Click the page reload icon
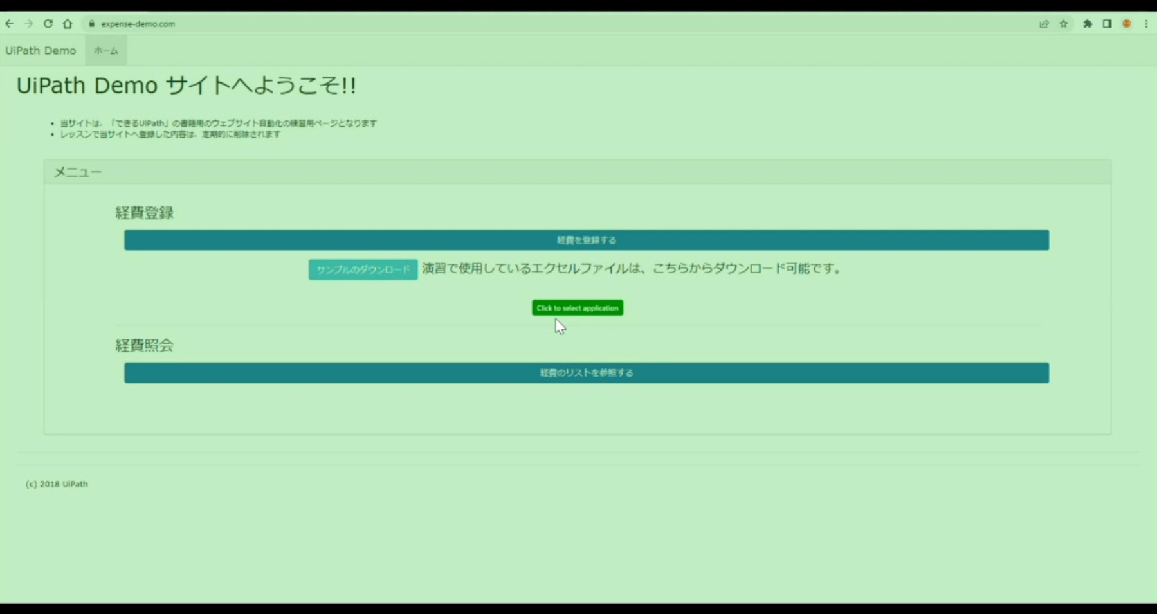This screenshot has height=614, width=1157. [48, 24]
